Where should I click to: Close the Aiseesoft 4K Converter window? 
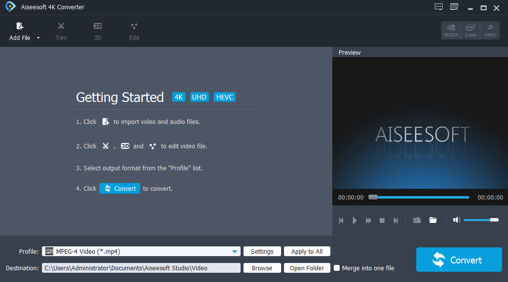click(x=497, y=8)
